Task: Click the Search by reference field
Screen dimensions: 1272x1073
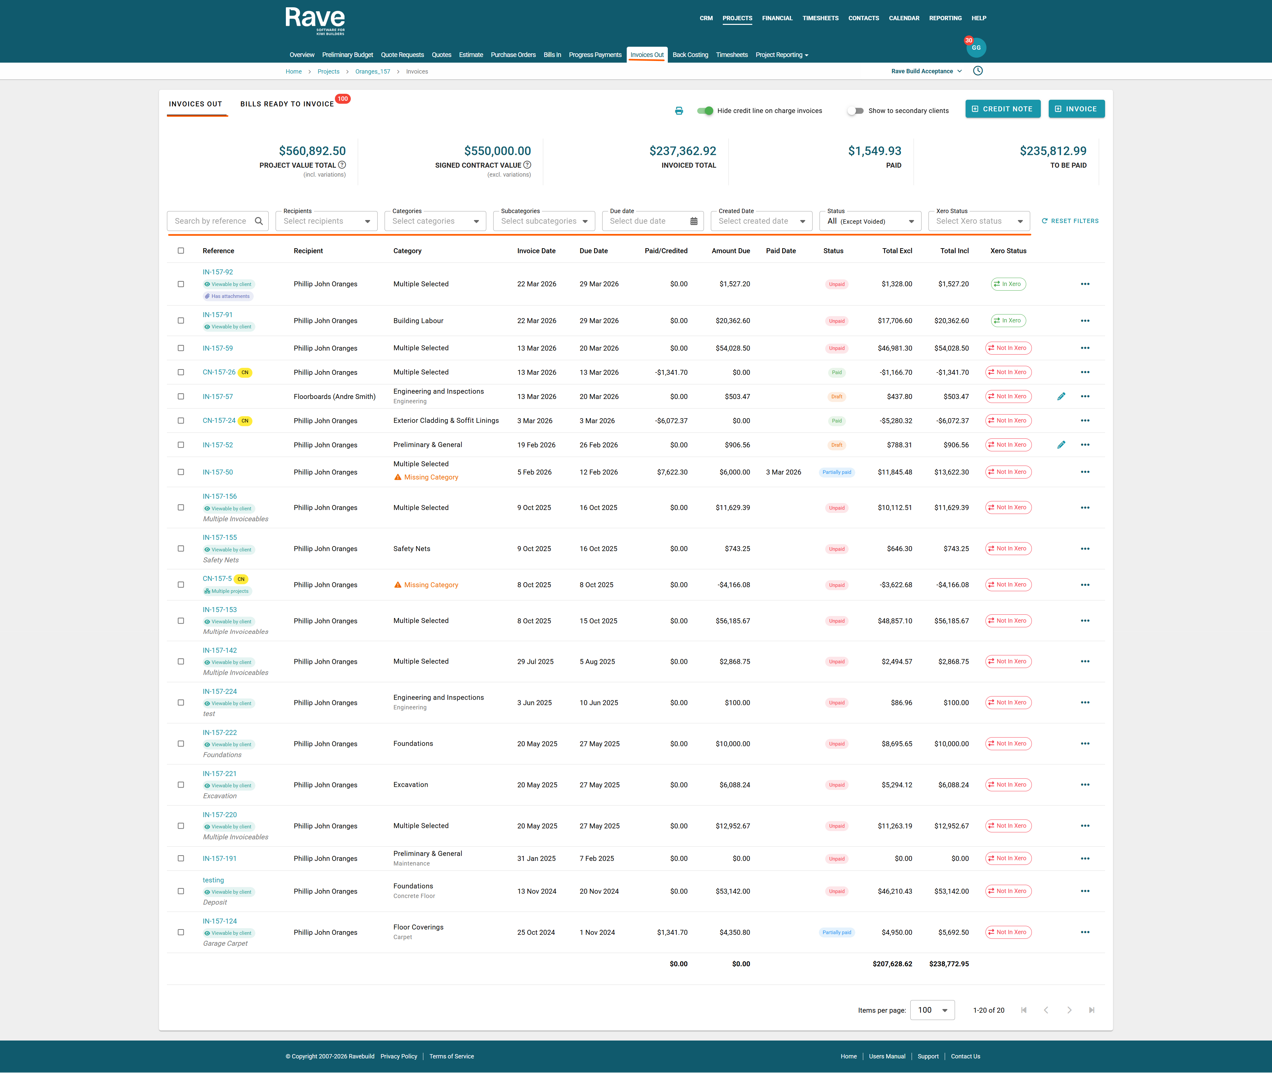Action: point(210,221)
